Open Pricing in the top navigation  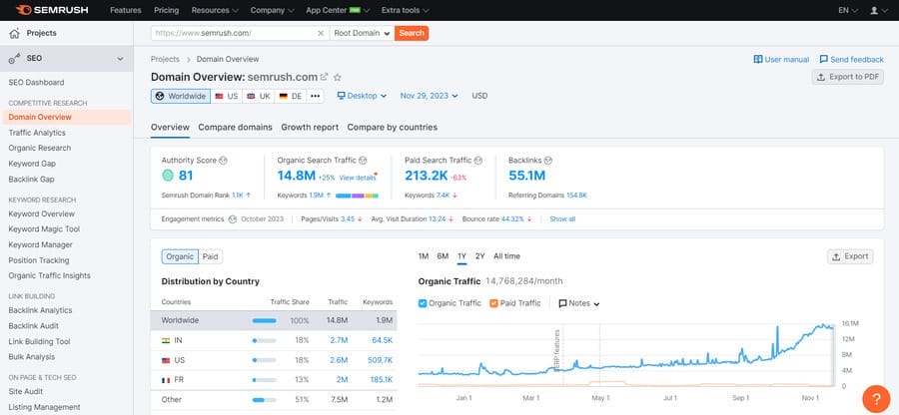pyautogui.click(x=166, y=10)
